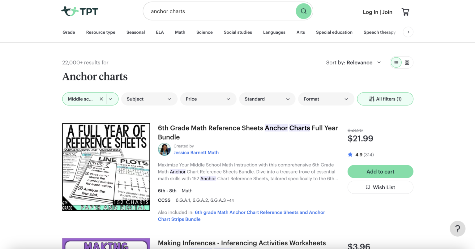475x249 pixels.
Task: Expand the Price filter
Action: 208,99
